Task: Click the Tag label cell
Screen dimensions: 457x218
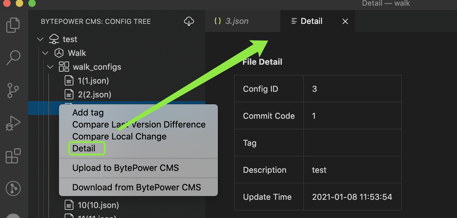Action: pyautogui.click(x=269, y=143)
